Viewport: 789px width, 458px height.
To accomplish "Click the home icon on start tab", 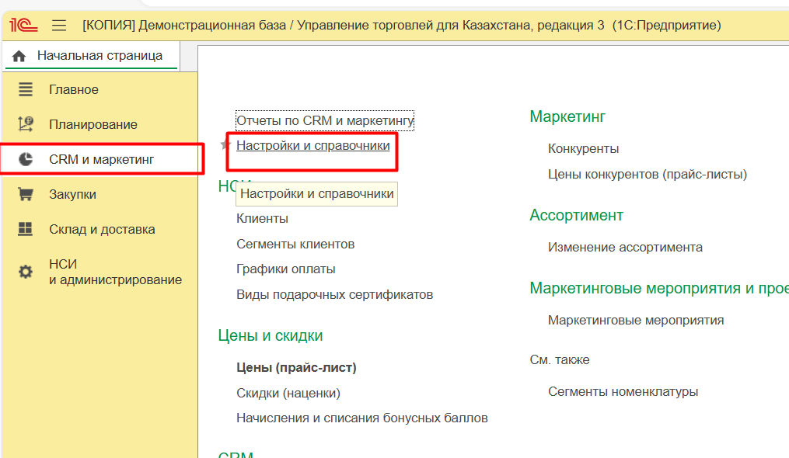I will click(19, 56).
